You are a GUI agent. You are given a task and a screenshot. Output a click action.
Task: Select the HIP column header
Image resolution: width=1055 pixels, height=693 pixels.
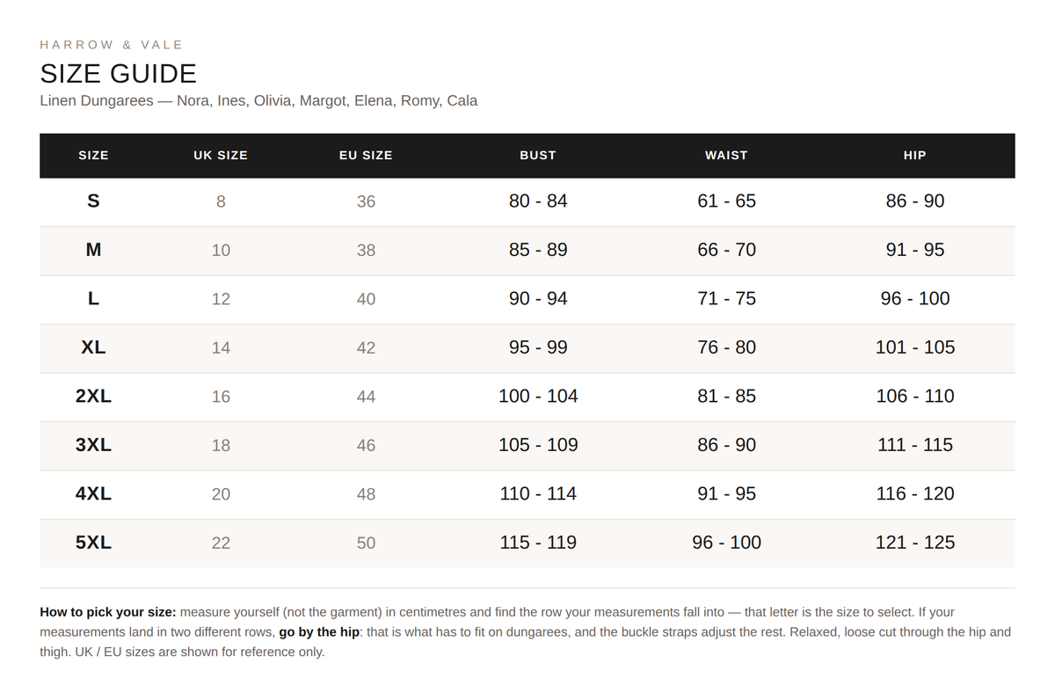(x=915, y=155)
